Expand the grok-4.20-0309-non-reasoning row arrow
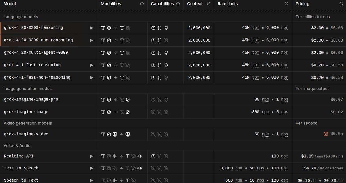This screenshot has height=183, width=346. coord(91,40)
